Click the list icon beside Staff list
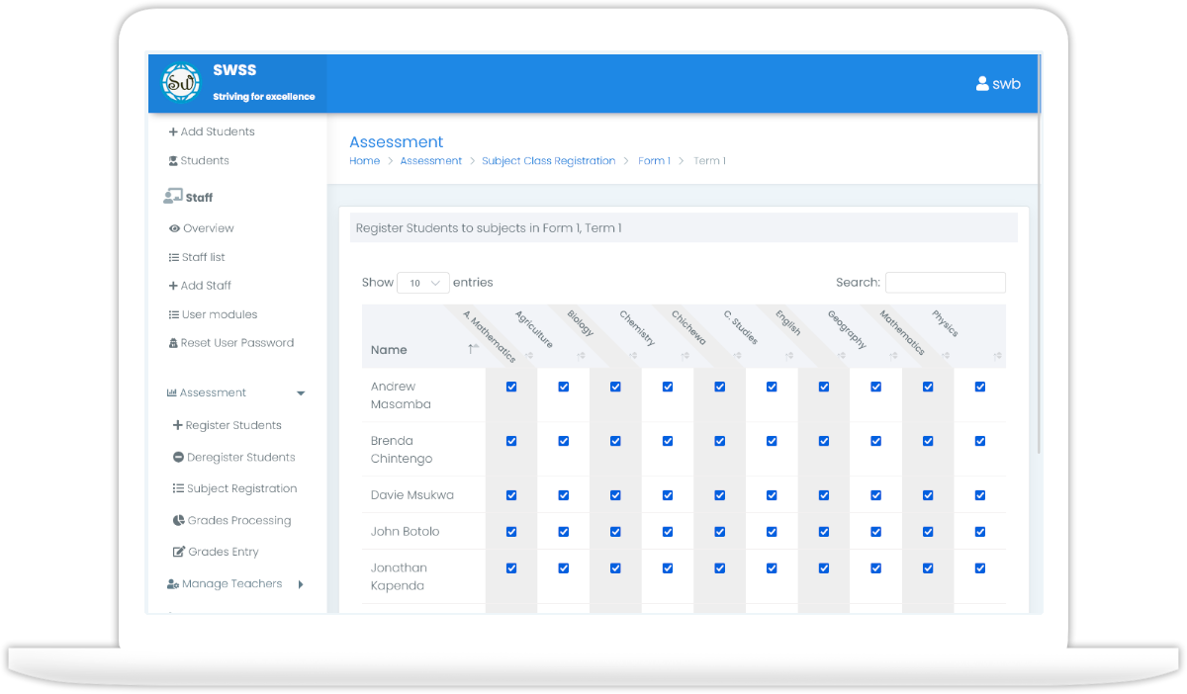 [x=174, y=257]
